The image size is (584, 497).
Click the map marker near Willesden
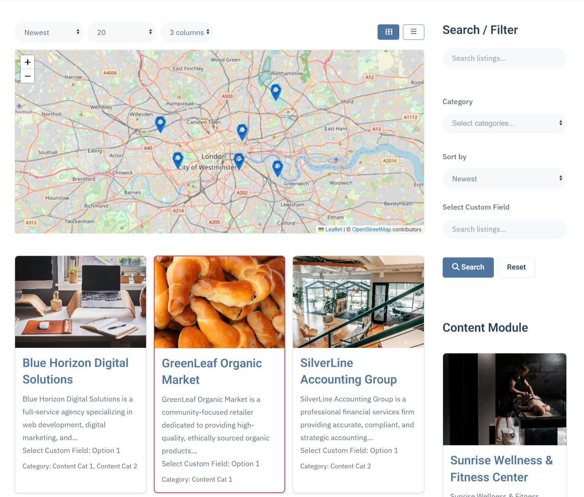click(160, 124)
